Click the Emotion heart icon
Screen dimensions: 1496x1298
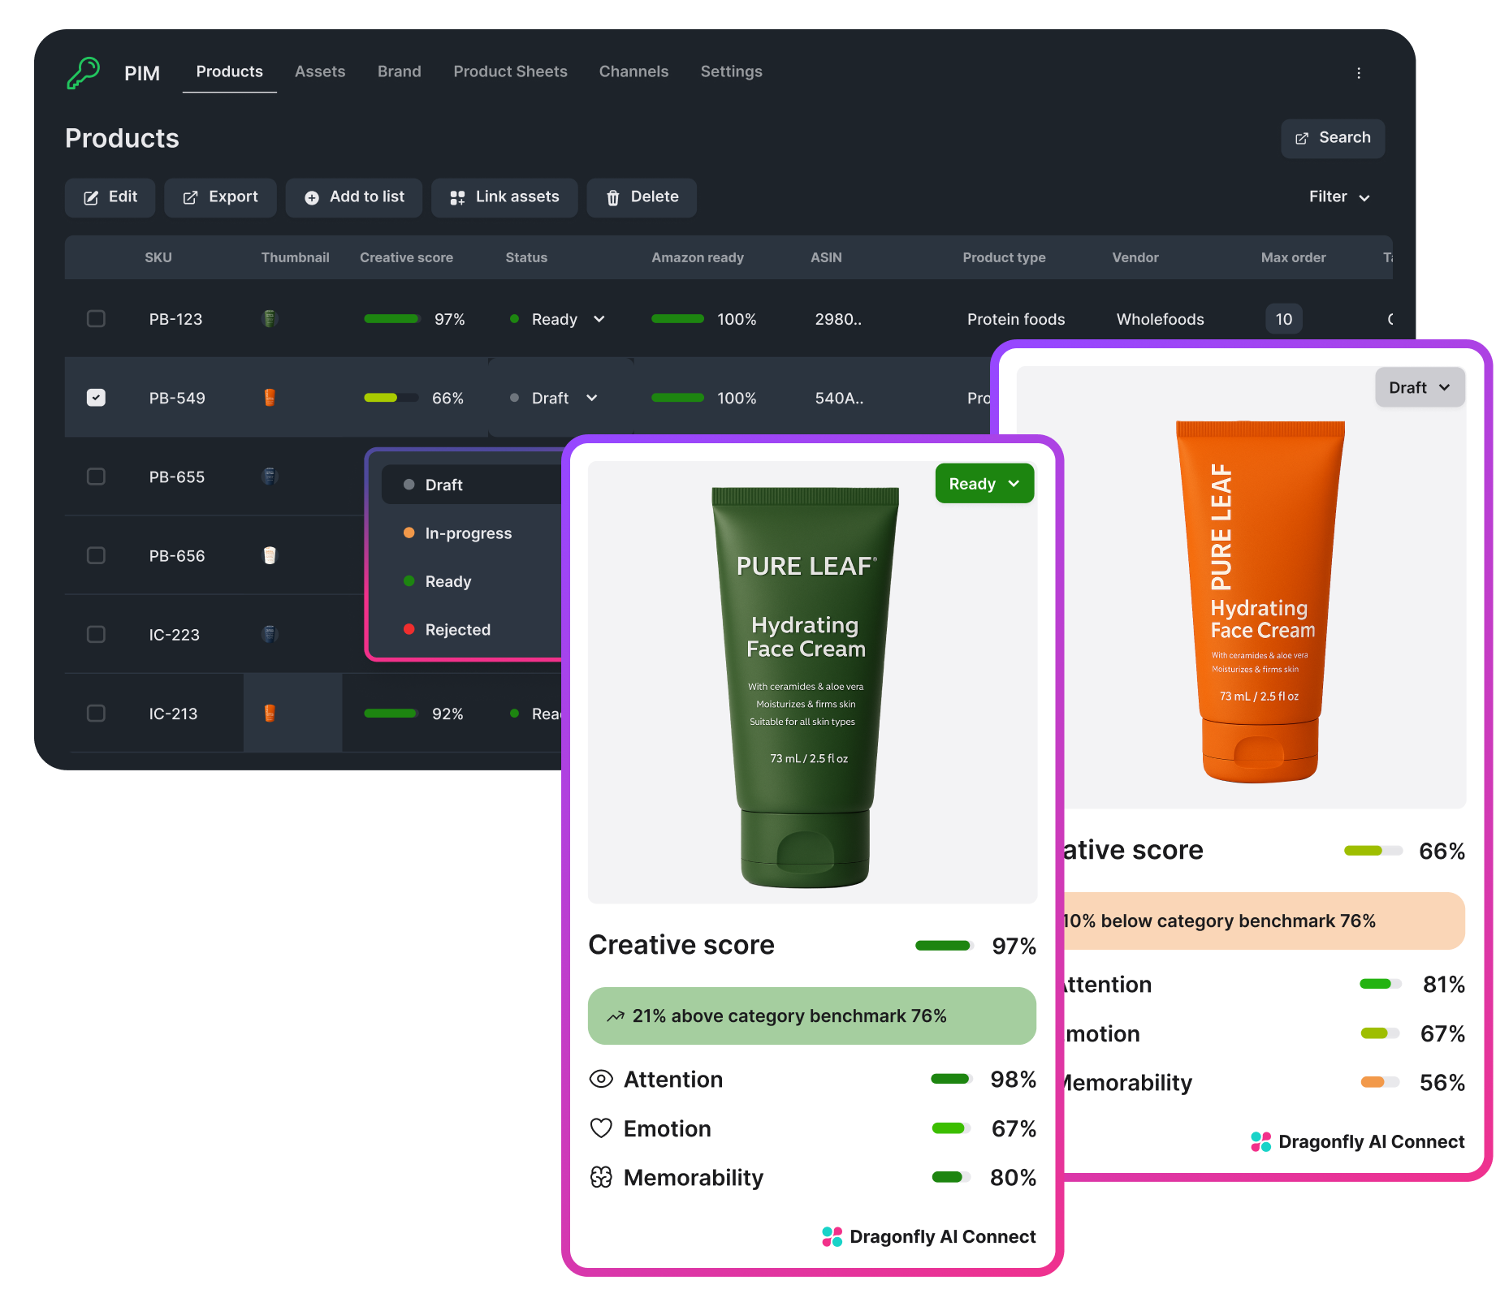pyautogui.click(x=601, y=1128)
